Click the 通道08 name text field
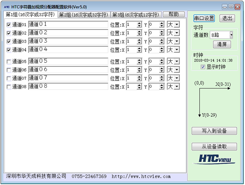 (68, 87)
